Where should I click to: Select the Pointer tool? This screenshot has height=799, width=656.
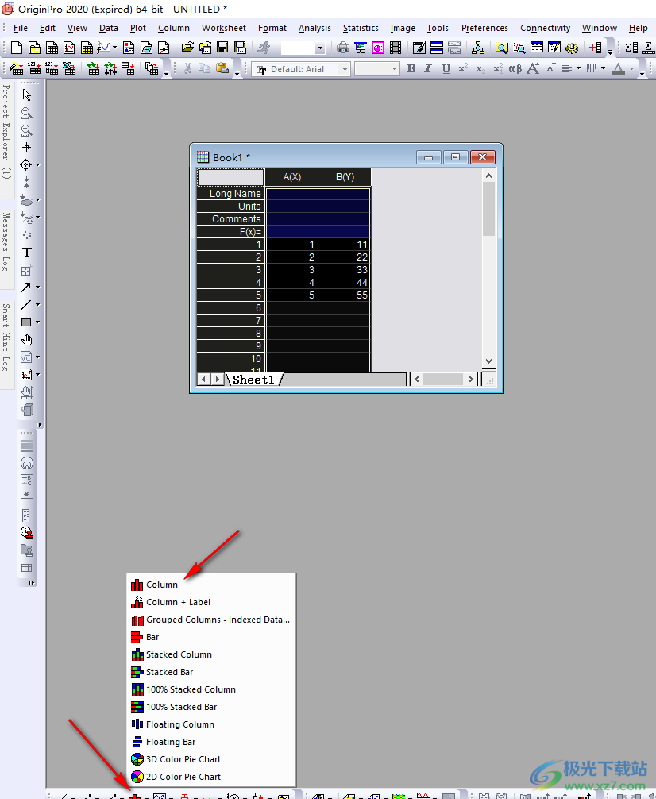tap(26, 95)
